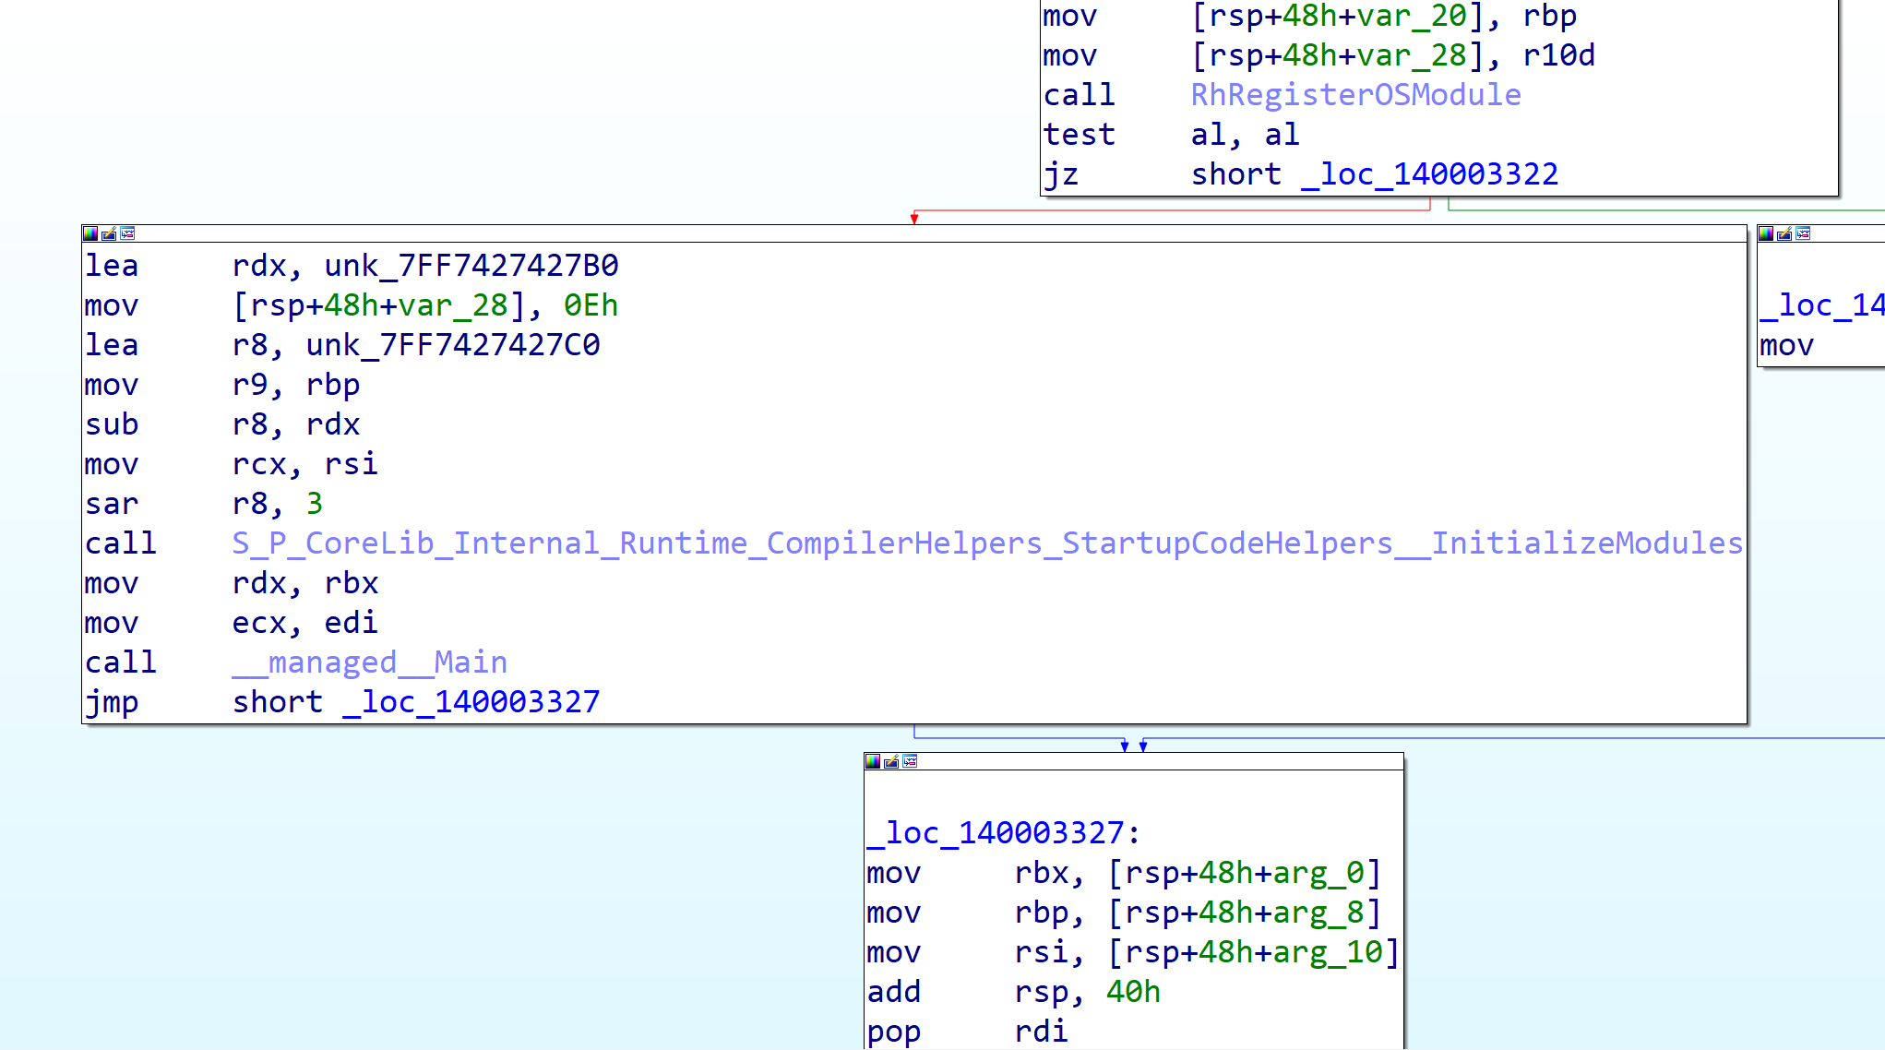Jump to __managed__Main function
The width and height of the screenshot is (1885, 1050).
tap(369, 662)
